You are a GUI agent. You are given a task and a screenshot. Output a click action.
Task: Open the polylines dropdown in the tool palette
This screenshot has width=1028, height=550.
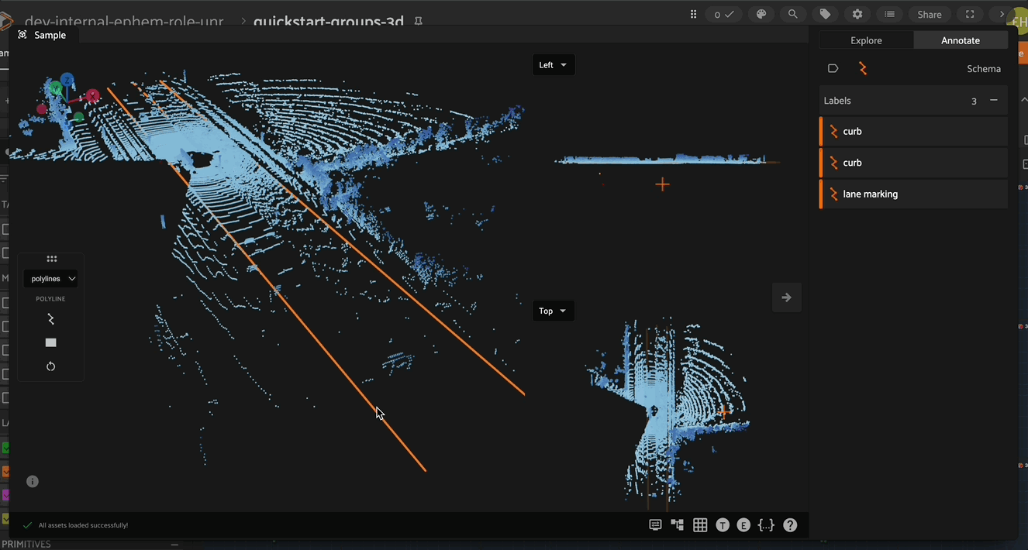click(50, 278)
